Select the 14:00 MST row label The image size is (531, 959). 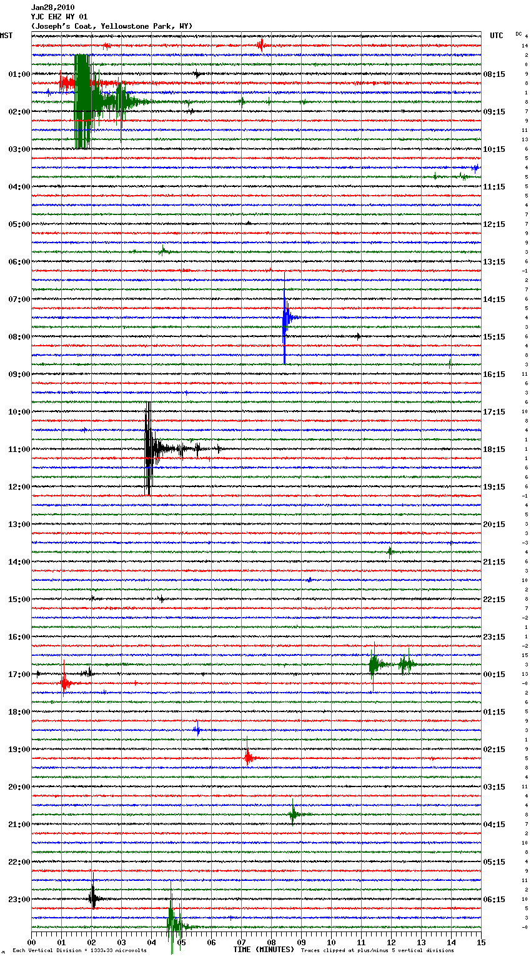coord(19,562)
